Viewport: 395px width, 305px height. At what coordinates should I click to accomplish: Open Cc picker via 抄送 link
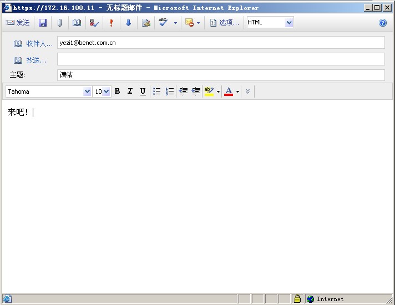(30, 60)
